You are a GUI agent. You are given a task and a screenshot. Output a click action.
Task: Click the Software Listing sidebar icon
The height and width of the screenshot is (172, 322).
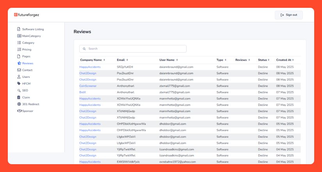[19, 29]
